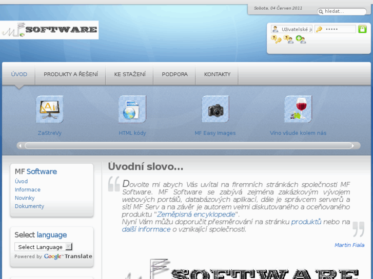
Task: Click the MF Easy Images link
Action: tap(215, 133)
